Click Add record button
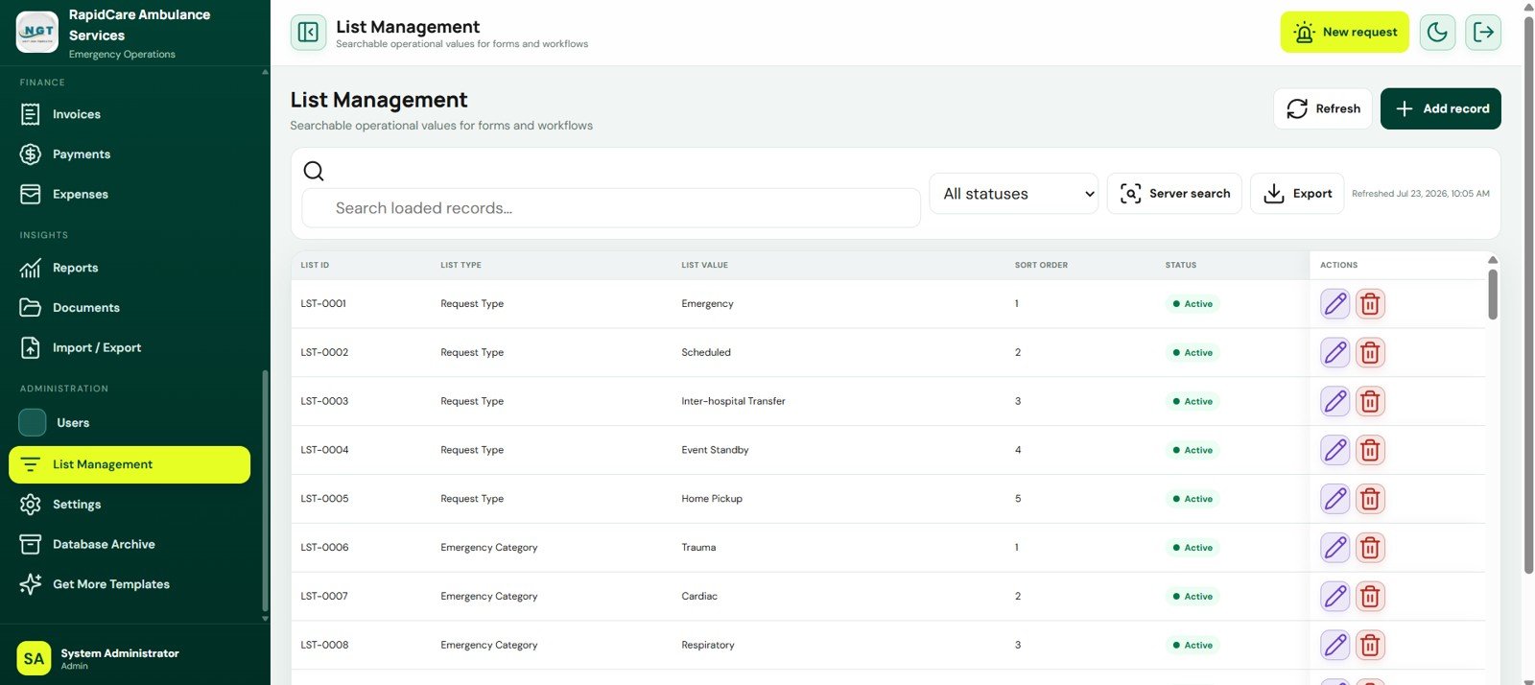This screenshot has width=1535, height=685. click(x=1440, y=108)
